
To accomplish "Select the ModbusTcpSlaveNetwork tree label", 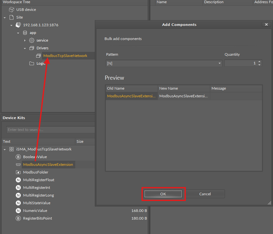I will pyautogui.click(x=65, y=56).
